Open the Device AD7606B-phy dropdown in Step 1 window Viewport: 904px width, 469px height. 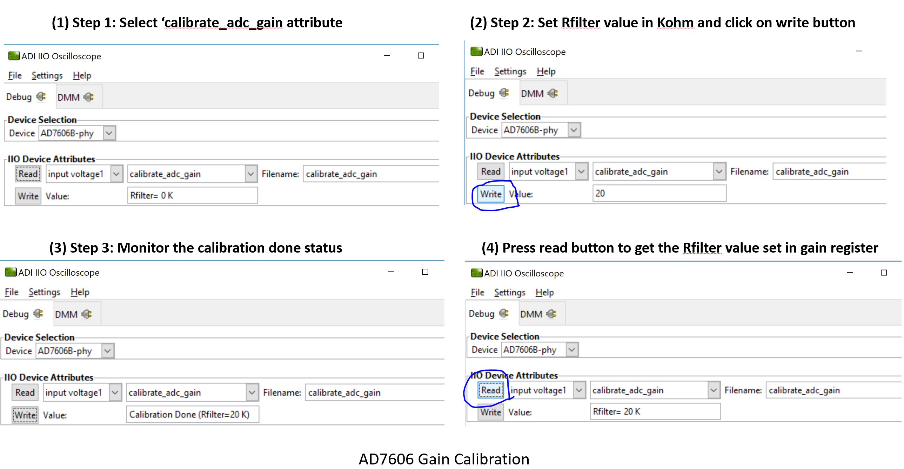[x=109, y=133]
